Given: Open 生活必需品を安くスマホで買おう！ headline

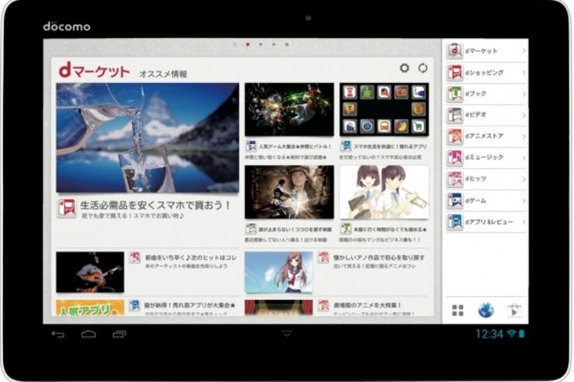Looking at the screenshot, I should click(x=155, y=205).
